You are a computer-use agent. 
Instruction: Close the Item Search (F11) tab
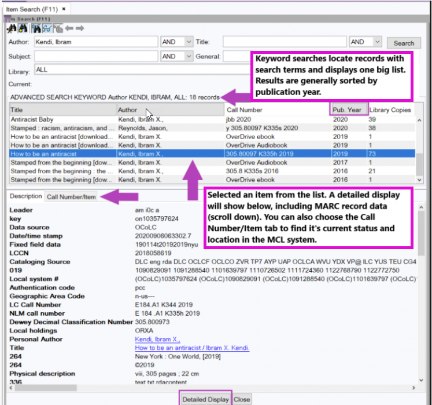pyautogui.click(x=64, y=9)
